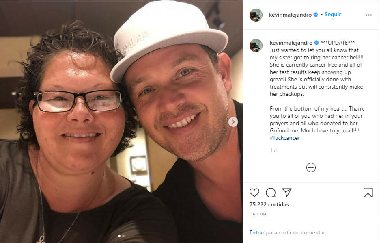Screen dimensions: 379x243
Task: Click the caption profile avatar
Action: (256, 45)
